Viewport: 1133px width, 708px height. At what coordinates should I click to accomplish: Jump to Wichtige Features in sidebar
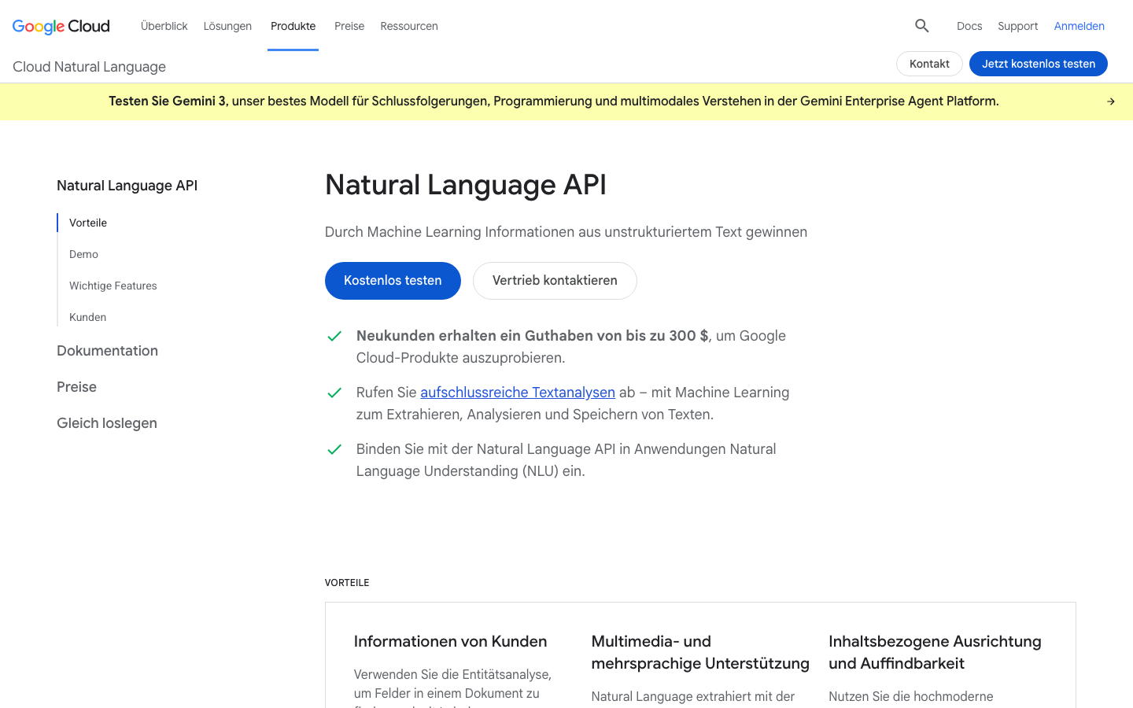point(113,286)
